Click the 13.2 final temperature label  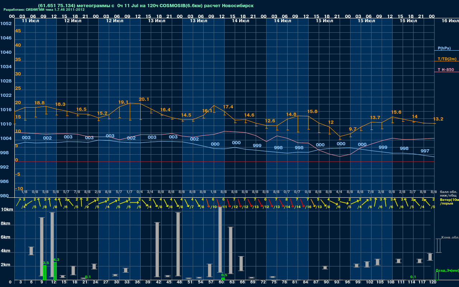point(438,119)
